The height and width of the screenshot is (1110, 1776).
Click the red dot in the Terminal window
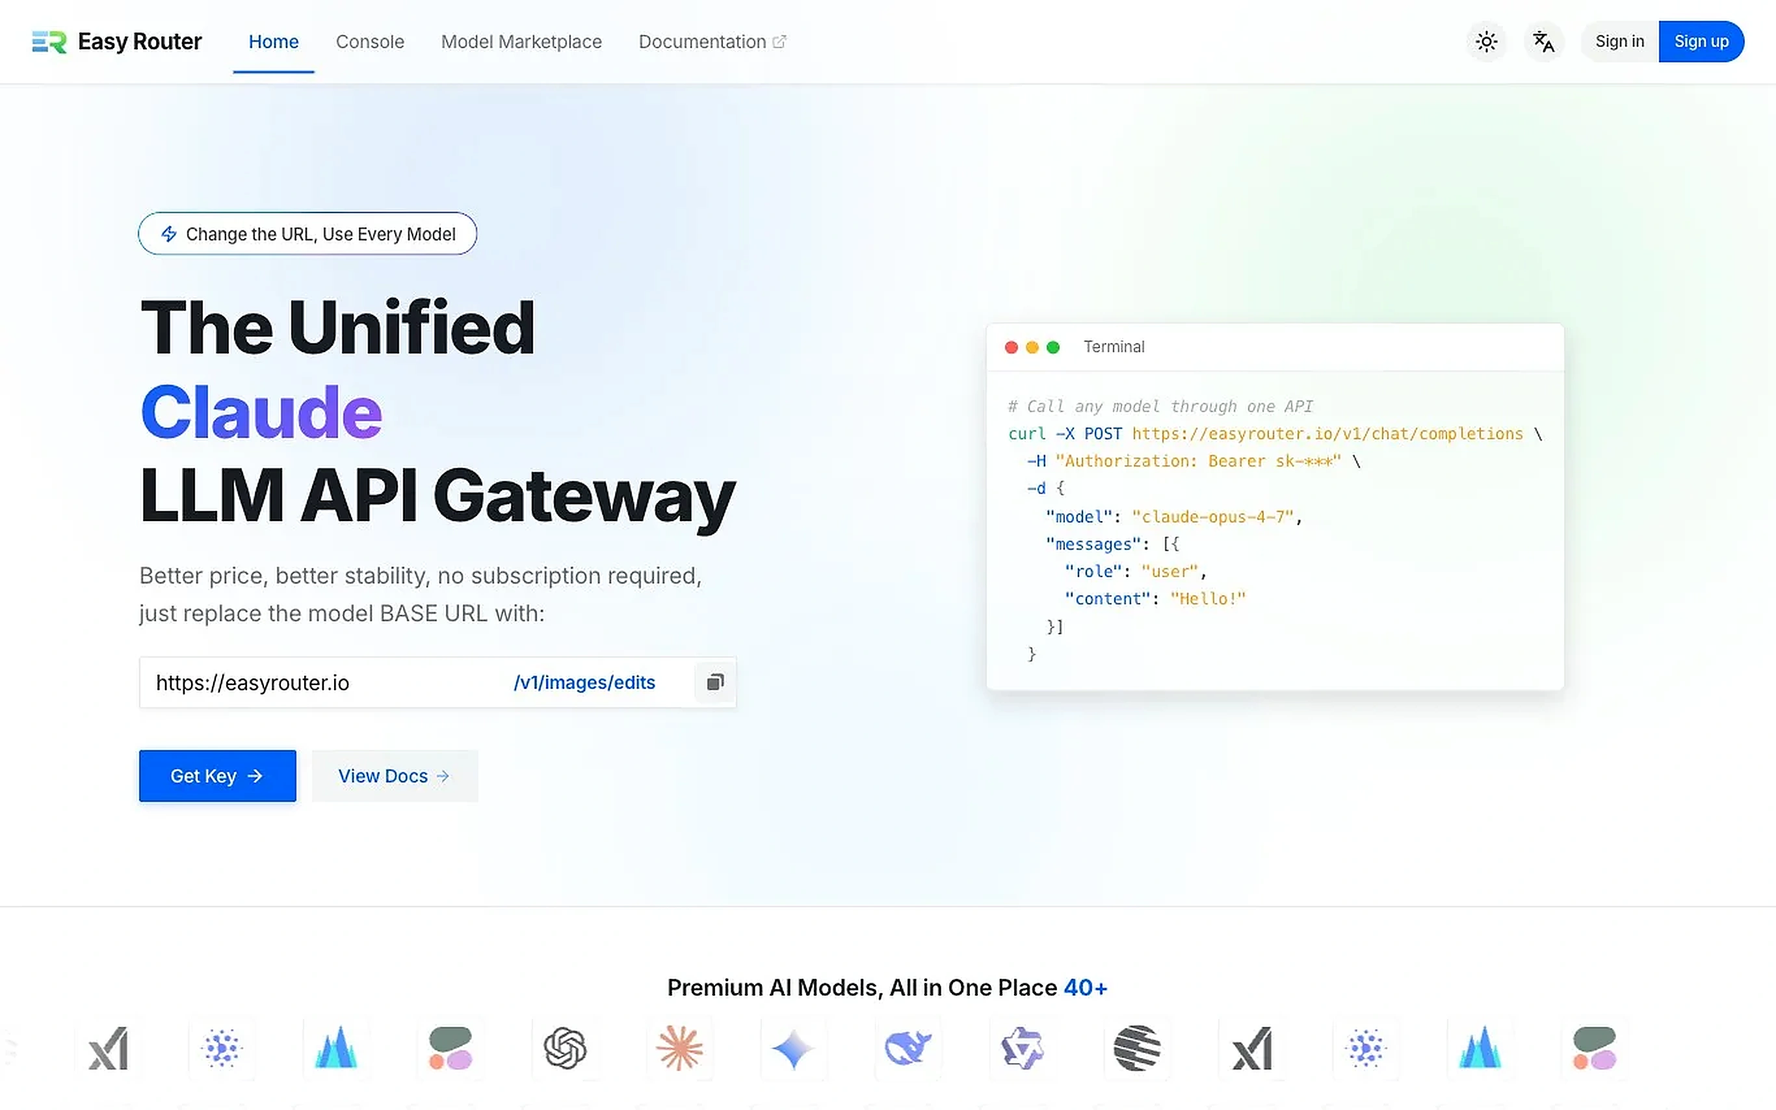tap(1011, 347)
